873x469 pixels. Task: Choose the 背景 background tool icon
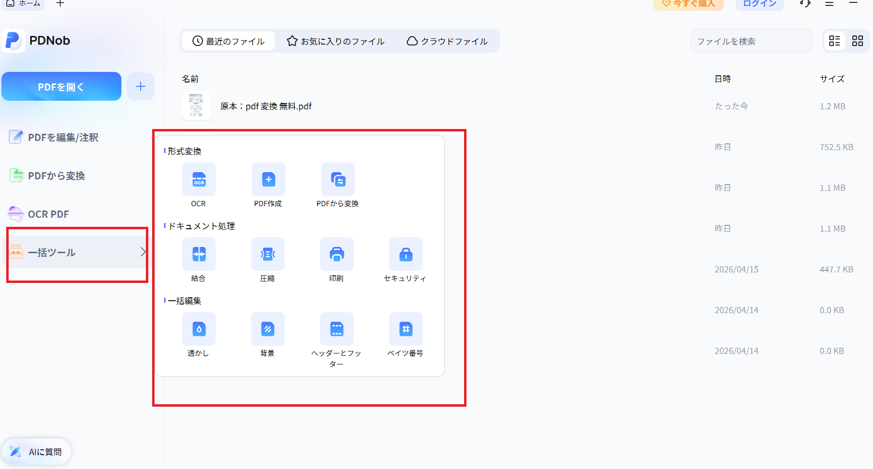[x=268, y=329]
